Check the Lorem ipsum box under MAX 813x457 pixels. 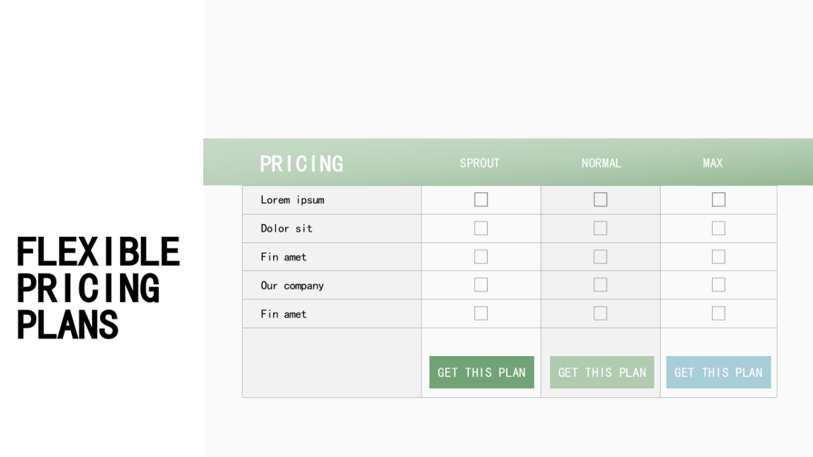[x=719, y=200]
